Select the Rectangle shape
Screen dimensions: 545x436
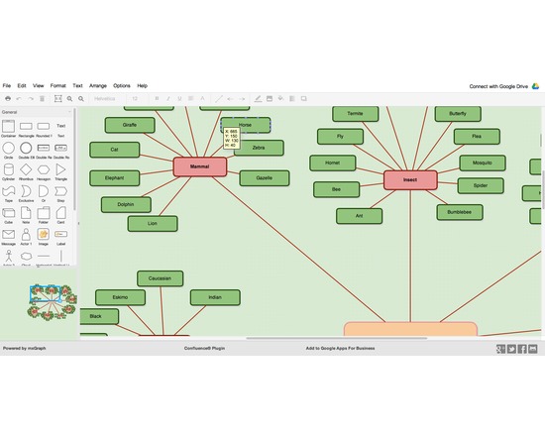pos(26,126)
